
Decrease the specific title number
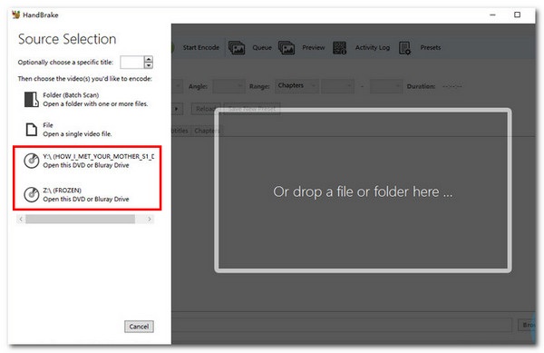click(149, 65)
